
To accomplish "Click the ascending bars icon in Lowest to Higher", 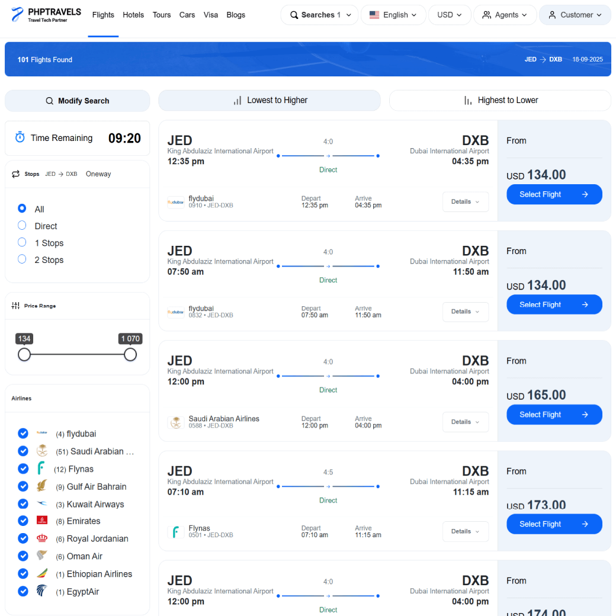I will 238,101.
